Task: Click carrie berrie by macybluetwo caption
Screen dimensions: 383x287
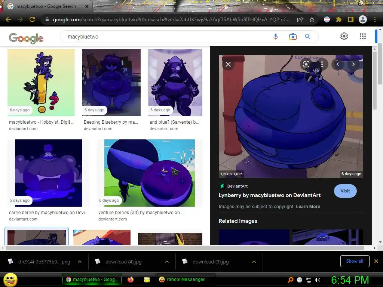Action: pos(48,212)
